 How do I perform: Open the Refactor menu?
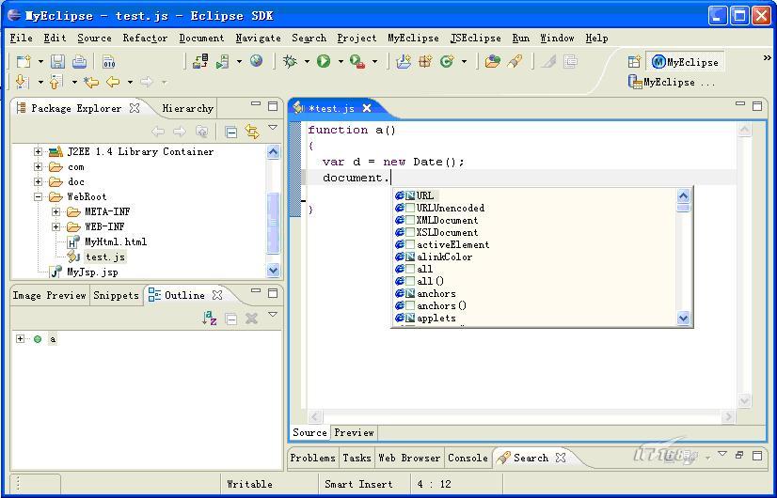coord(145,39)
